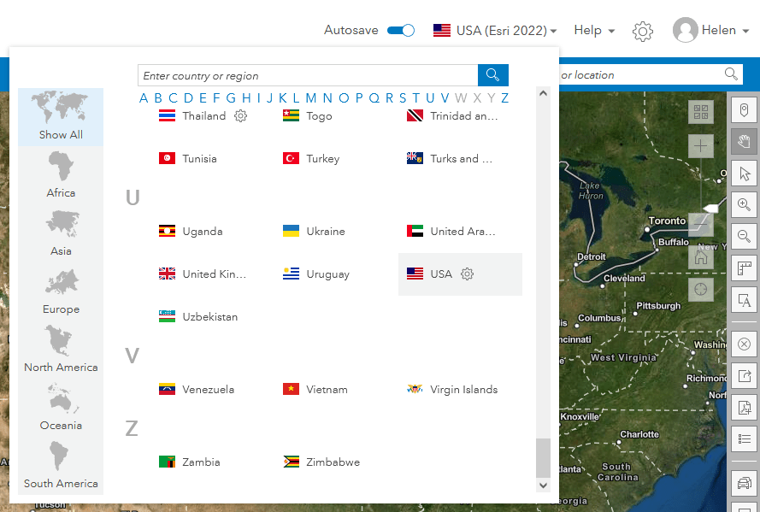The width and height of the screenshot is (760, 512).
Task: Open the basemap gallery grid
Action: click(700, 112)
